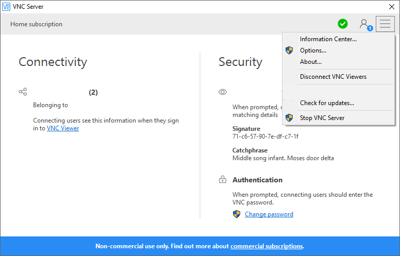
Task: Click the padlock icon beside Authentication
Action: click(x=223, y=180)
